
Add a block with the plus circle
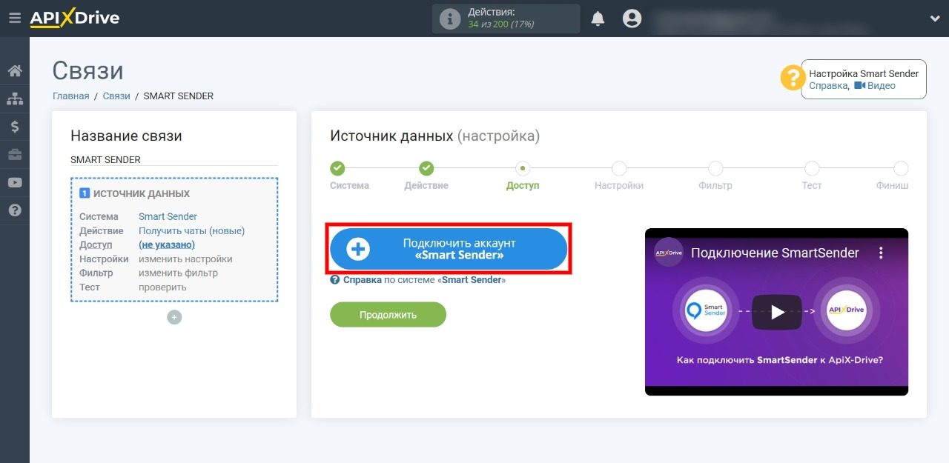click(174, 317)
